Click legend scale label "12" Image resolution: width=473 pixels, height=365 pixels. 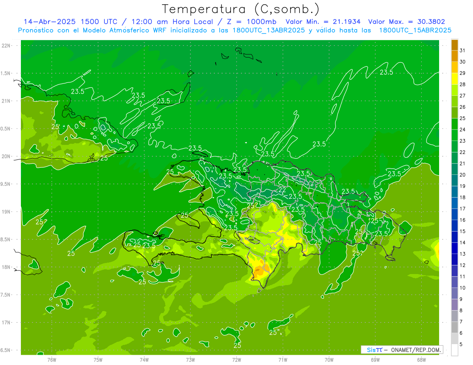point(463,265)
